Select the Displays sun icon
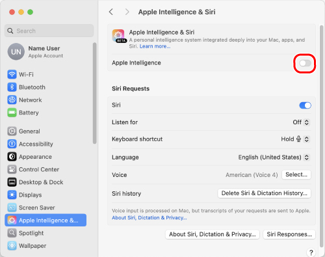Image resolution: width=325 pixels, height=257 pixels. (x=12, y=195)
